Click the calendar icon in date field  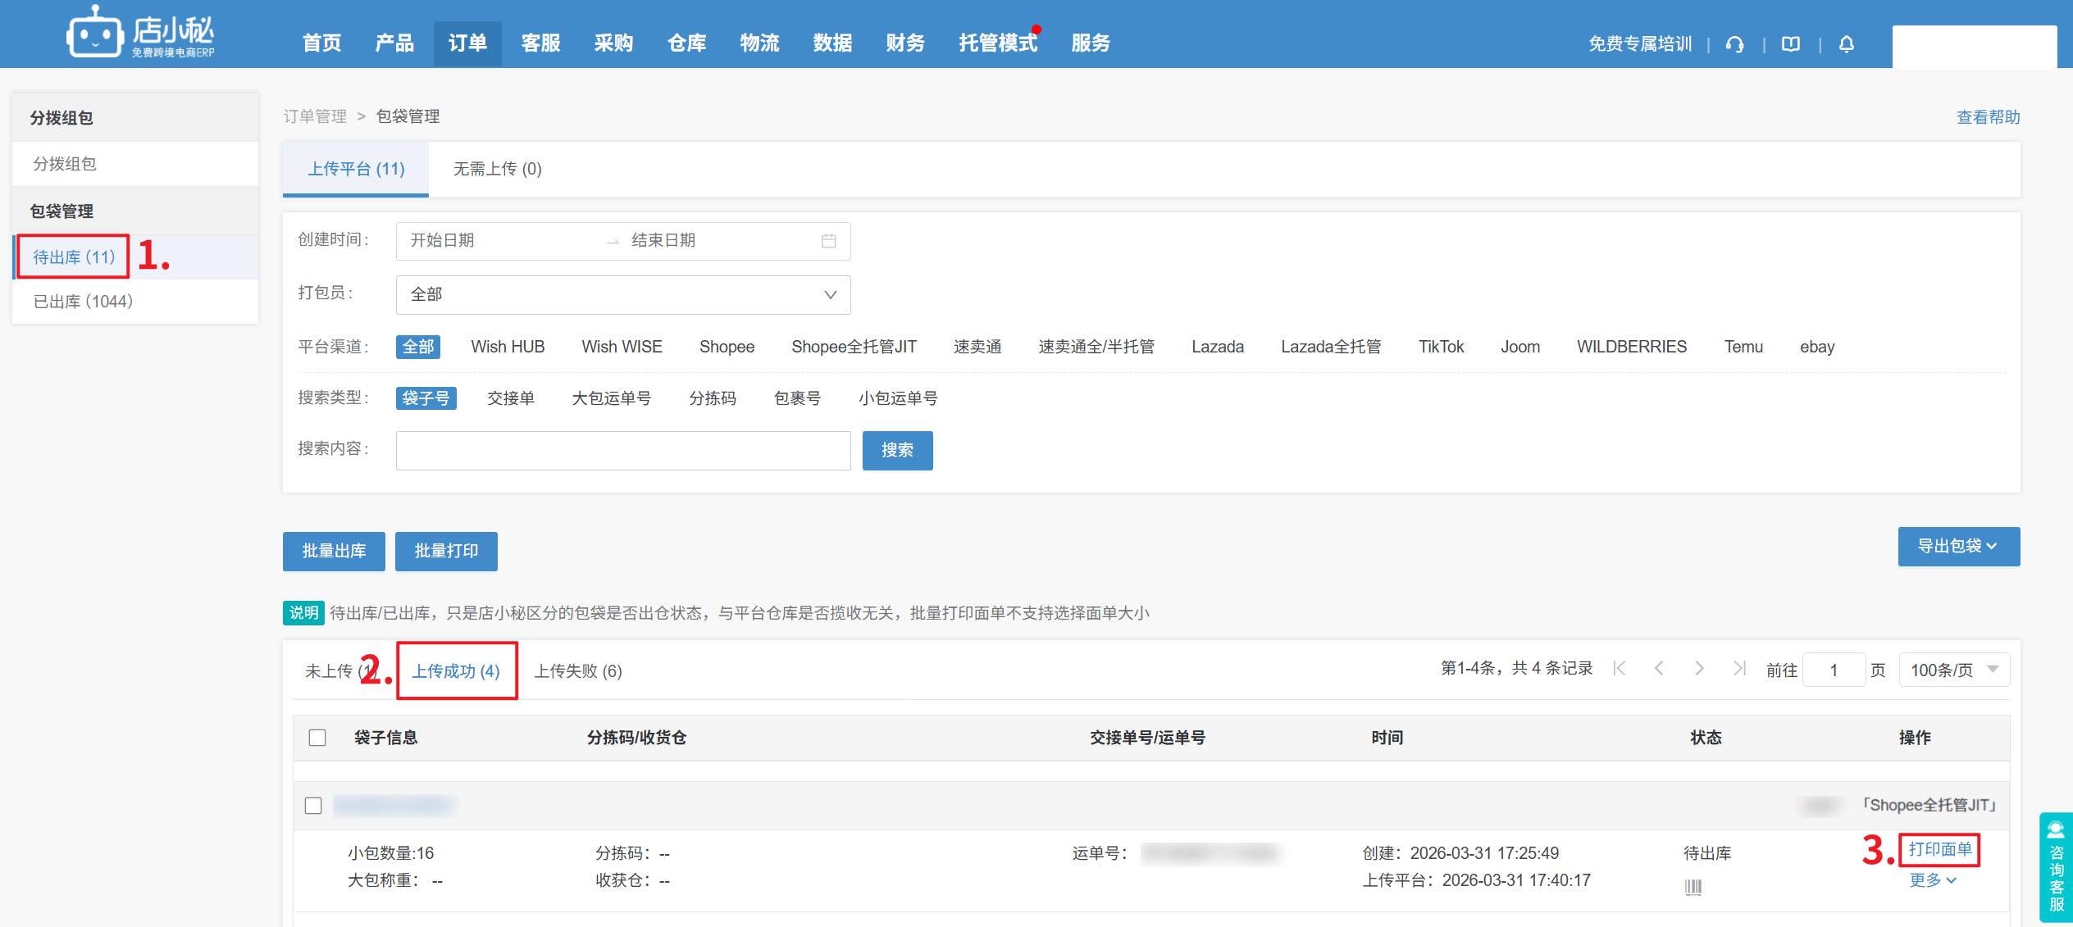[828, 241]
